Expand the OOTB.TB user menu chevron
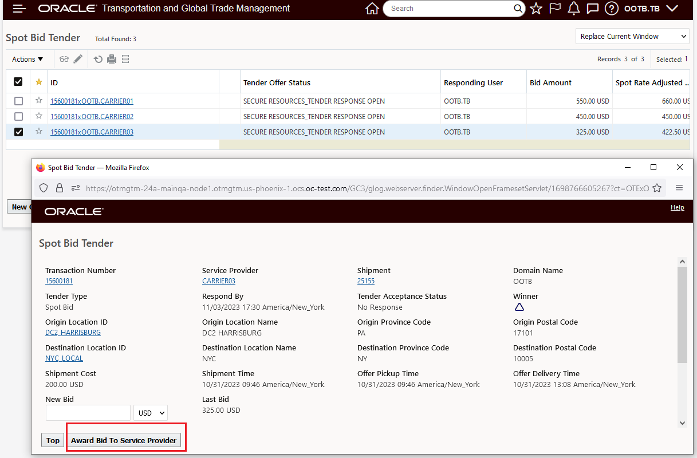Screen dimensions: 697x458 (x=672, y=9)
